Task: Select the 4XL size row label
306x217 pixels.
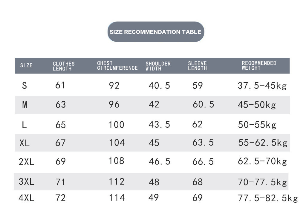Action: tap(26, 198)
